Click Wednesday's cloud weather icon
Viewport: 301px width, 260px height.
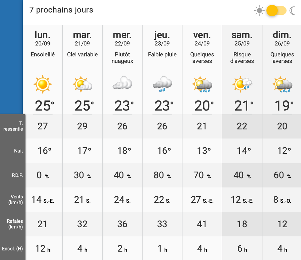tap(122, 83)
